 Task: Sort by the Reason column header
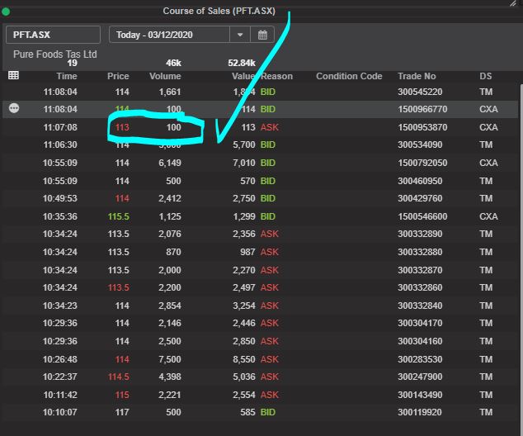click(276, 76)
